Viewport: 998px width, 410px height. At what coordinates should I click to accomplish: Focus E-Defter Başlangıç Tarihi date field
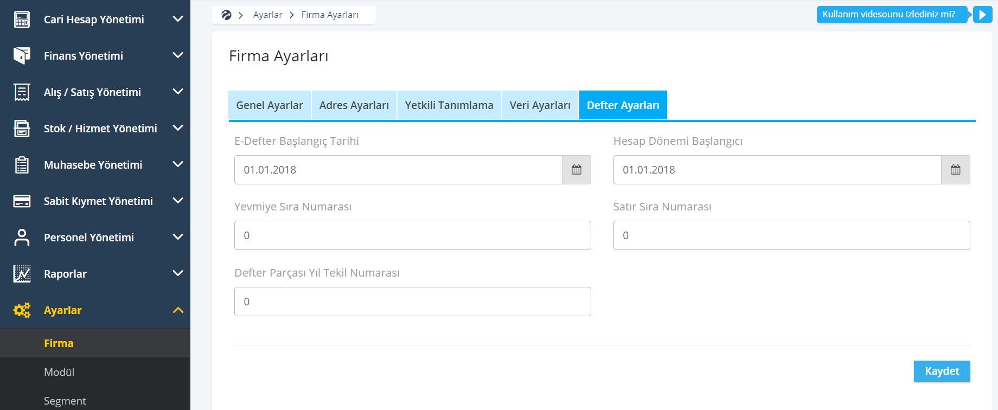coord(398,170)
